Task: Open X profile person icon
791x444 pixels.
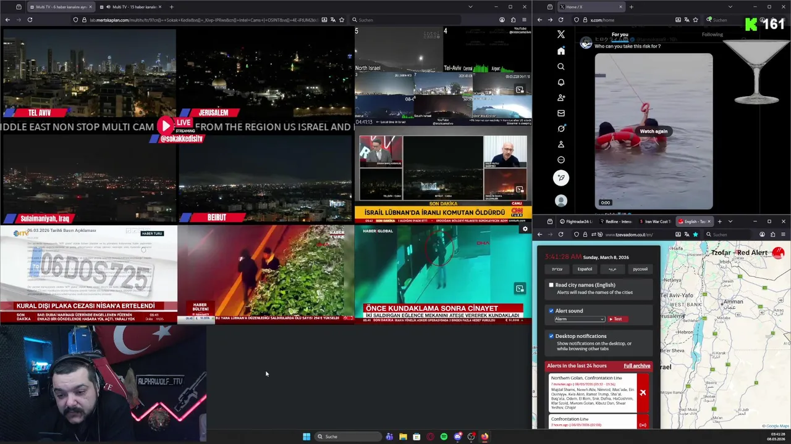Action: (x=561, y=144)
